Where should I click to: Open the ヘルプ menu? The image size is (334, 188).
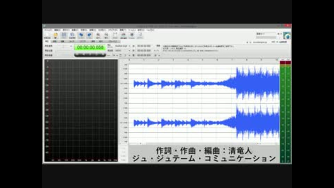150,30
